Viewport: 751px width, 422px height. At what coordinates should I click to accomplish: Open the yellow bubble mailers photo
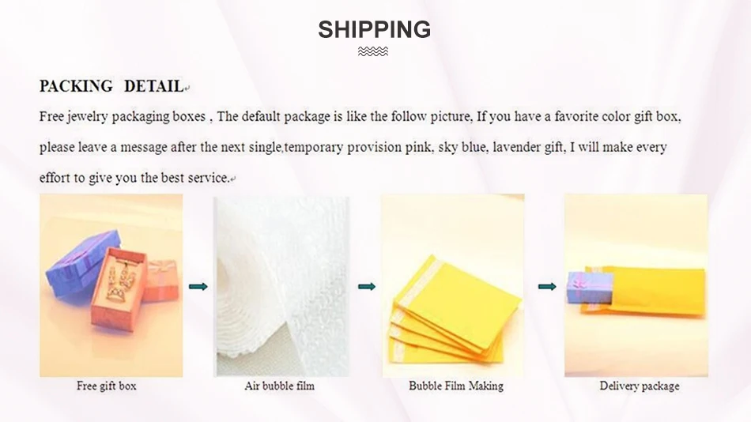453,285
